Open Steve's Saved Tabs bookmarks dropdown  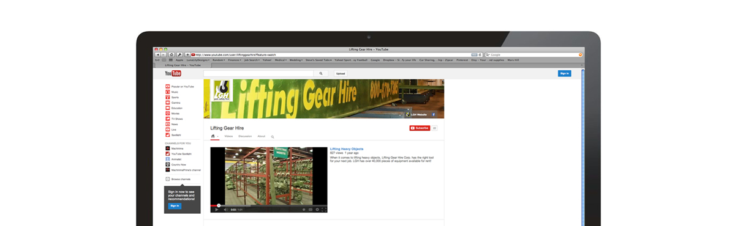point(319,60)
